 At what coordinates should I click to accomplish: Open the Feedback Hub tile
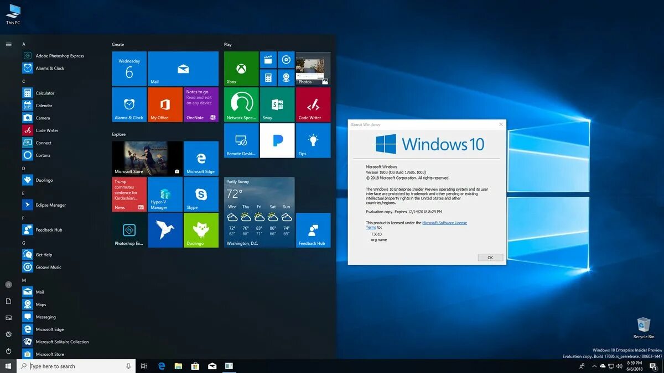tap(313, 230)
